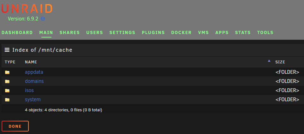Sort listing by Type column header
This screenshot has height=134, width=304.
coord(10,62)
